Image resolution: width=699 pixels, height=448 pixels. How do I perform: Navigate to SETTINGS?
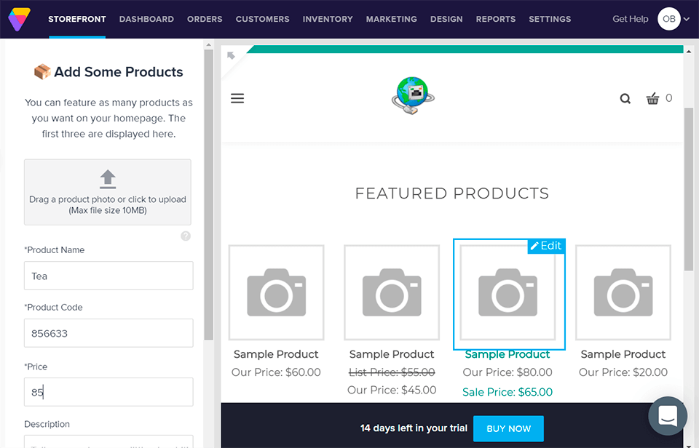pos(550,19)
